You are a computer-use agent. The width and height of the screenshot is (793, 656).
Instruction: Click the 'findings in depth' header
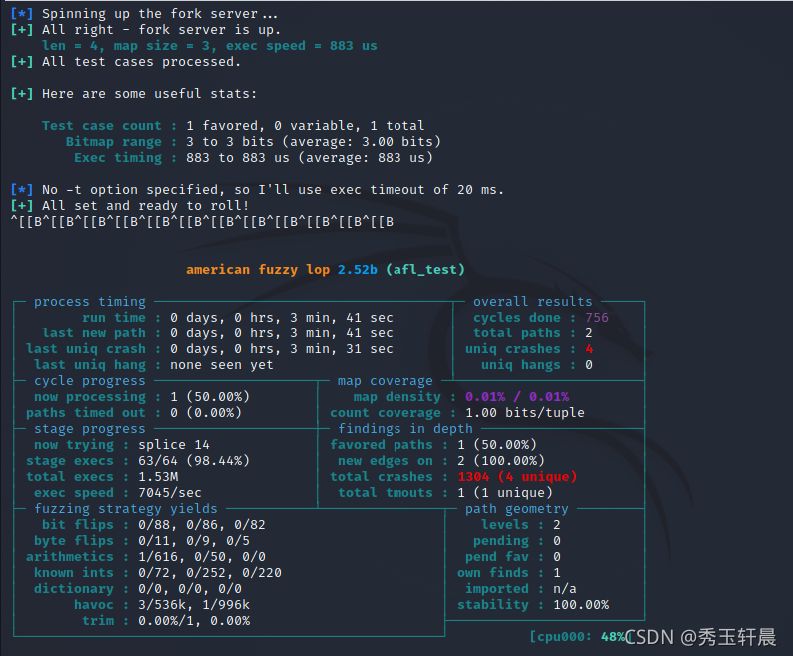405,429
